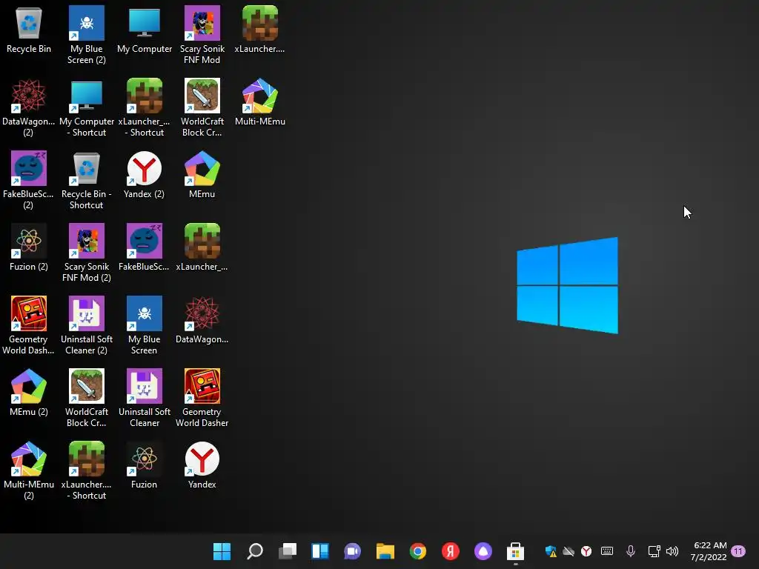Select the Geometry World Dasher shortcut
This screenshot has width=759, height=569.
click(x=202, y=398)
